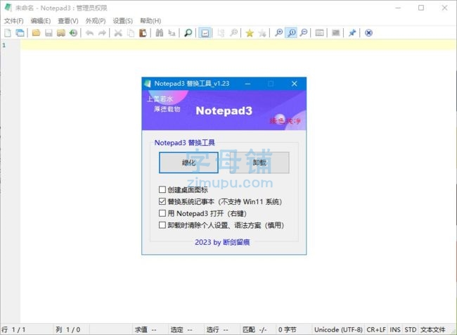
Task: Open a new Notepad3 window via the toolbar
Action: (20, 33)
